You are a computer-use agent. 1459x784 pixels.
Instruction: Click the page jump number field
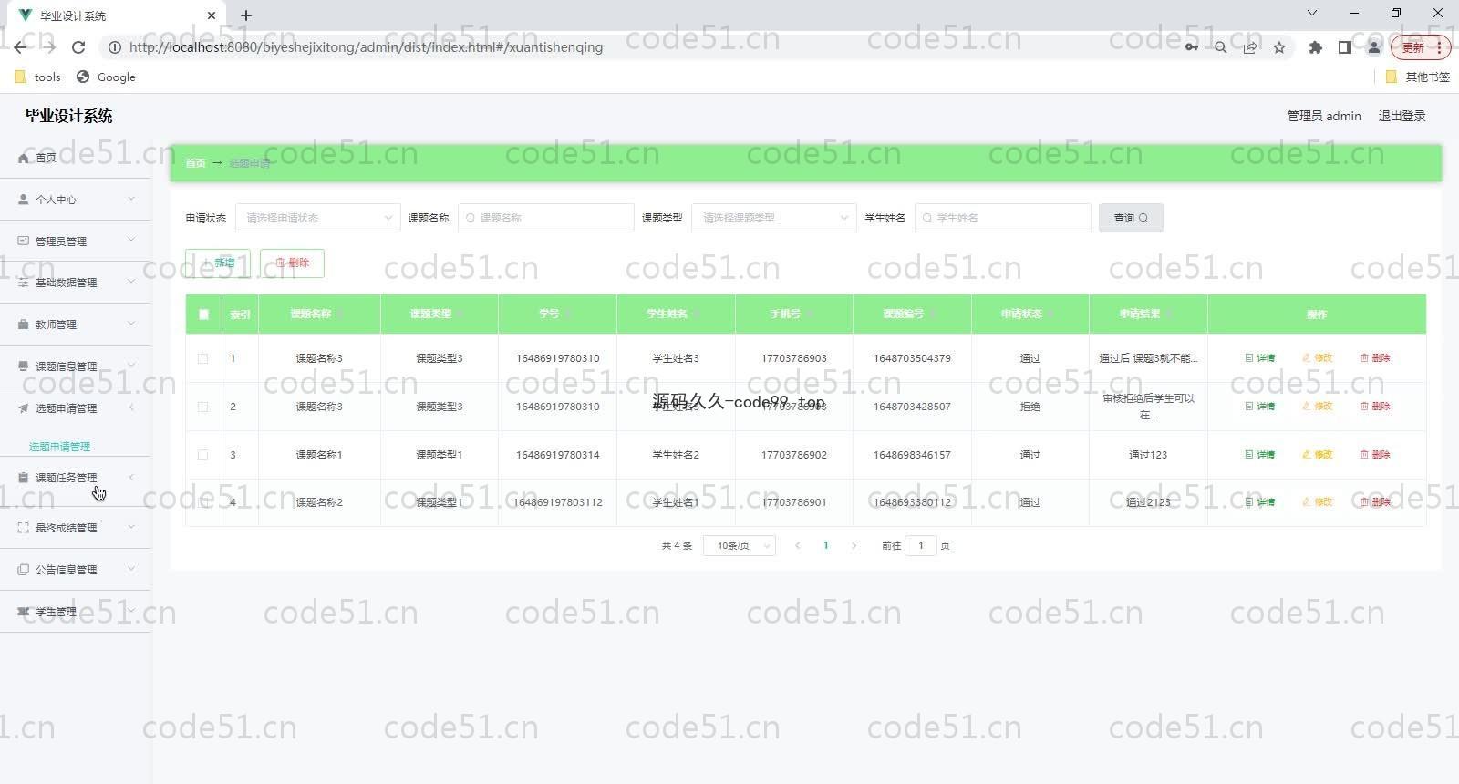point(921,545)
